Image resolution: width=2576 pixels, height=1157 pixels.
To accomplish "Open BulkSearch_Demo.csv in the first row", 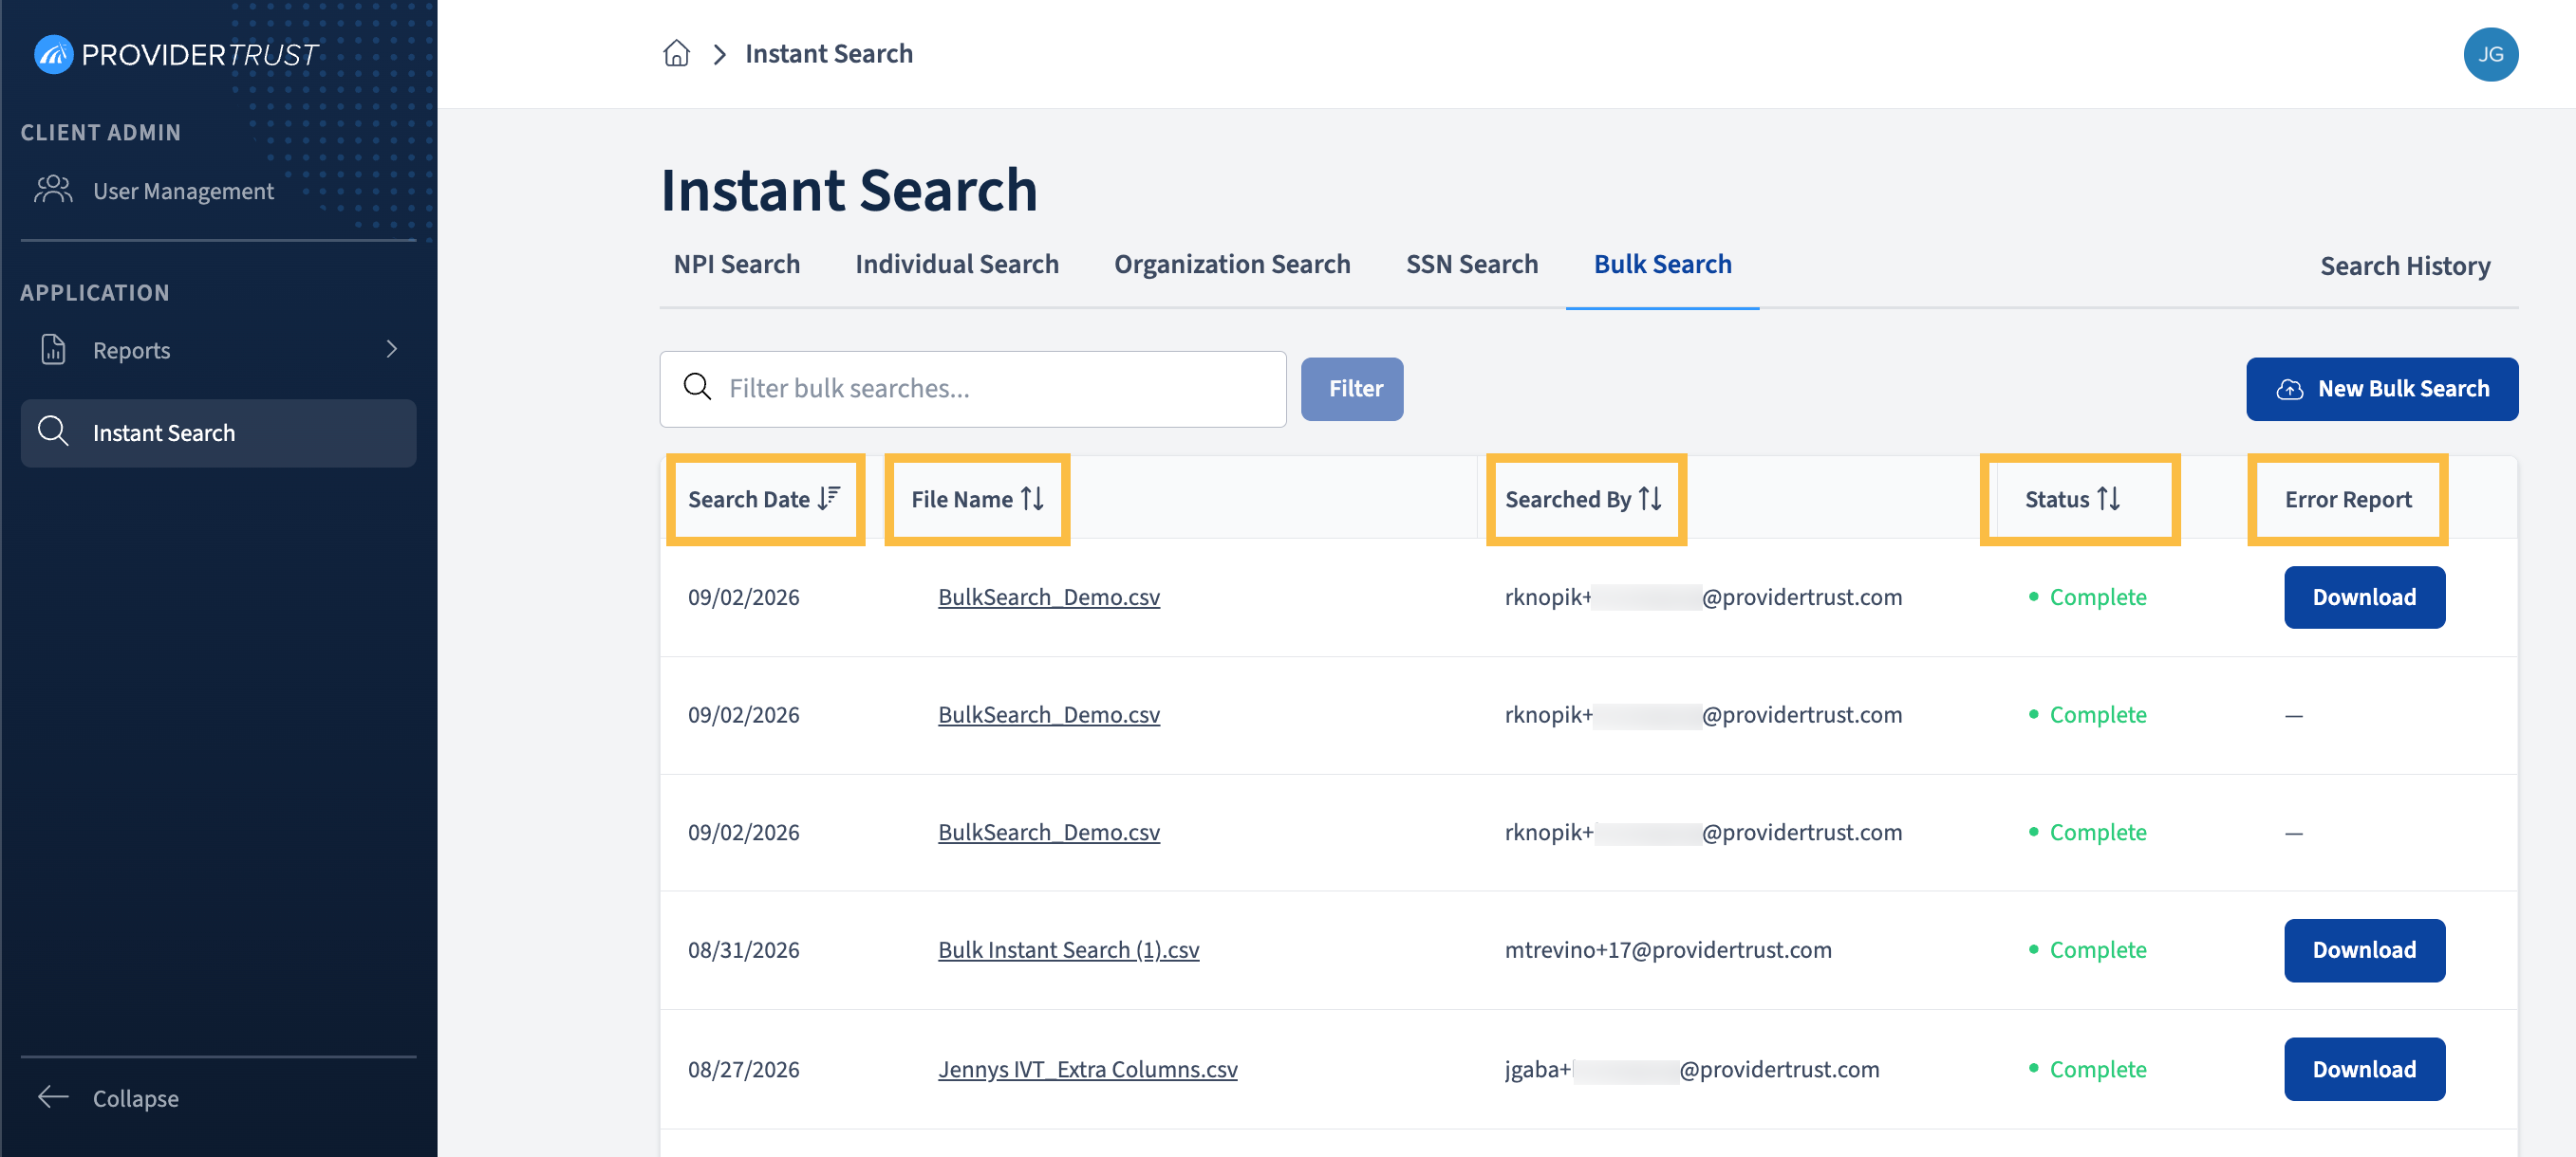I will click(x=1049, y=597).
